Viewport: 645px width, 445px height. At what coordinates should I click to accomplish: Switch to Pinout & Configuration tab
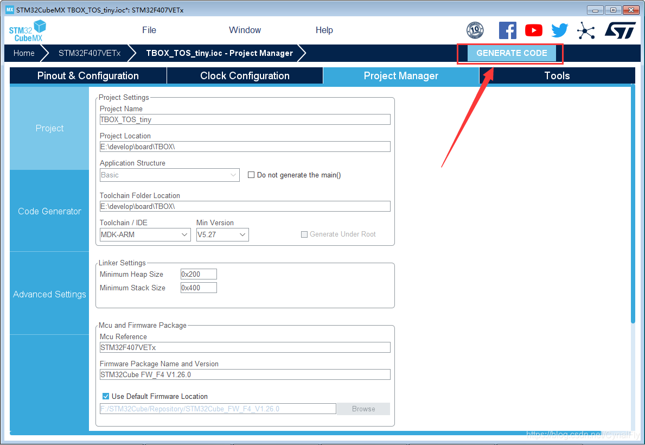click(x=88, y=76)
